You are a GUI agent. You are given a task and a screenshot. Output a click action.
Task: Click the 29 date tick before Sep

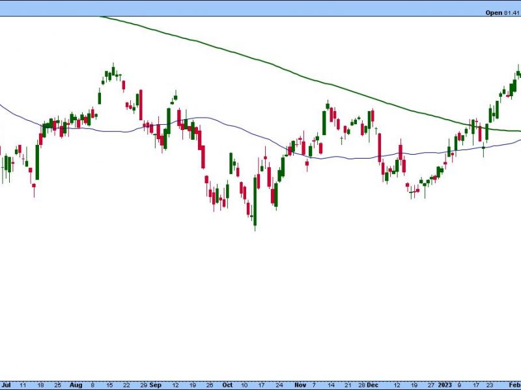143,385
